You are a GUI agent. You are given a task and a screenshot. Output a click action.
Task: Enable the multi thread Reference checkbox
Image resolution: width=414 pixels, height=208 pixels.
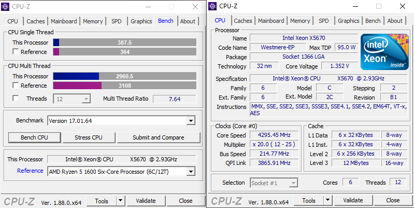coord(16,86)
